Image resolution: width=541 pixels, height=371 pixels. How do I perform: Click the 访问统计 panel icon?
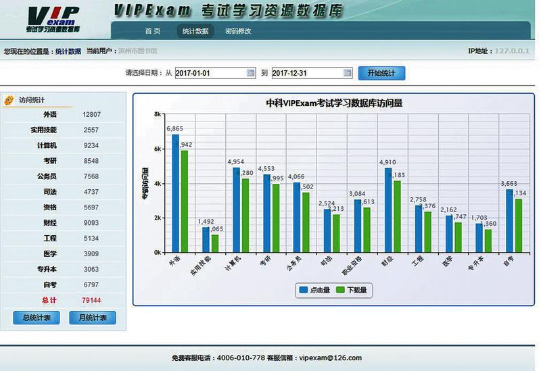9,100
